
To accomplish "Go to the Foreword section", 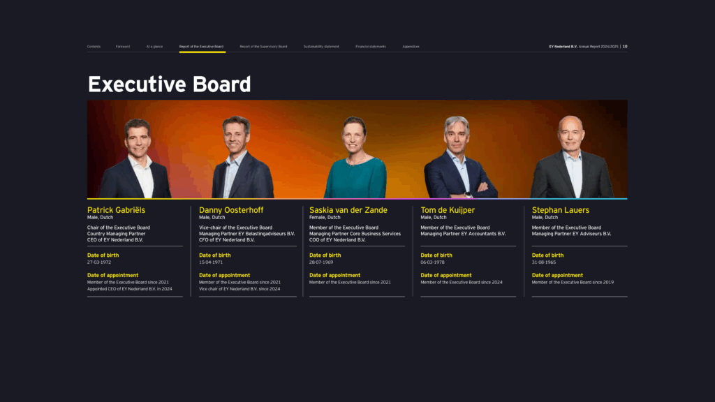I will [123, 47].
